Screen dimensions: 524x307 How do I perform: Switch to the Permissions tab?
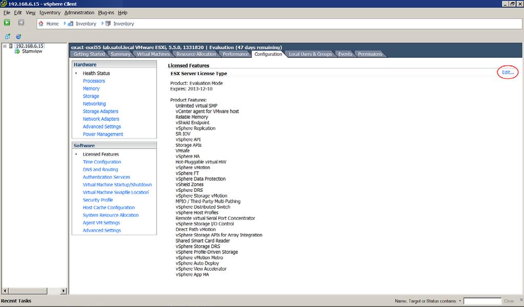(370, 54)
